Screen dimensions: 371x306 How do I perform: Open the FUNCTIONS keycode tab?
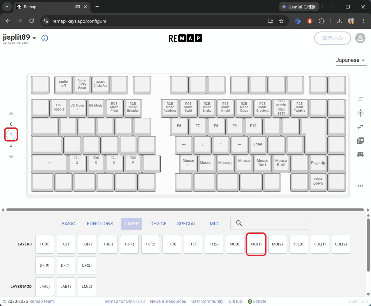pyautogui.click(x=100, y=224)
